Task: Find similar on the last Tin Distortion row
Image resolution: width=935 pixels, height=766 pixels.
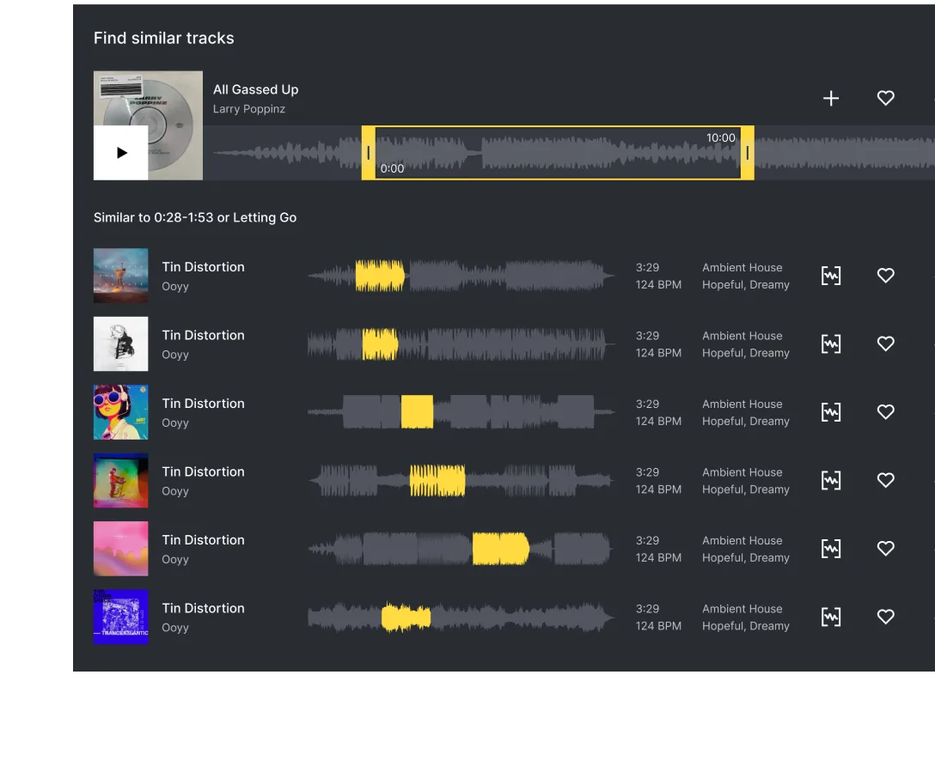Action: [830, 616]
